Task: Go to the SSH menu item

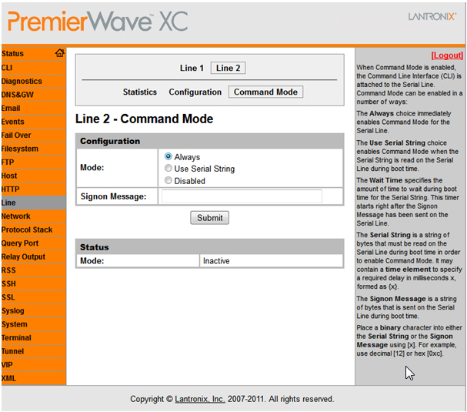Action: (x=8, y=284)
